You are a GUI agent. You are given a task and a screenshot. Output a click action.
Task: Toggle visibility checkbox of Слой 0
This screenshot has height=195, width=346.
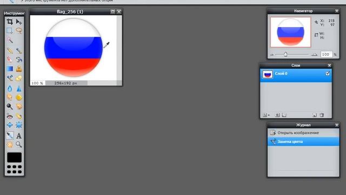(328, 74)
